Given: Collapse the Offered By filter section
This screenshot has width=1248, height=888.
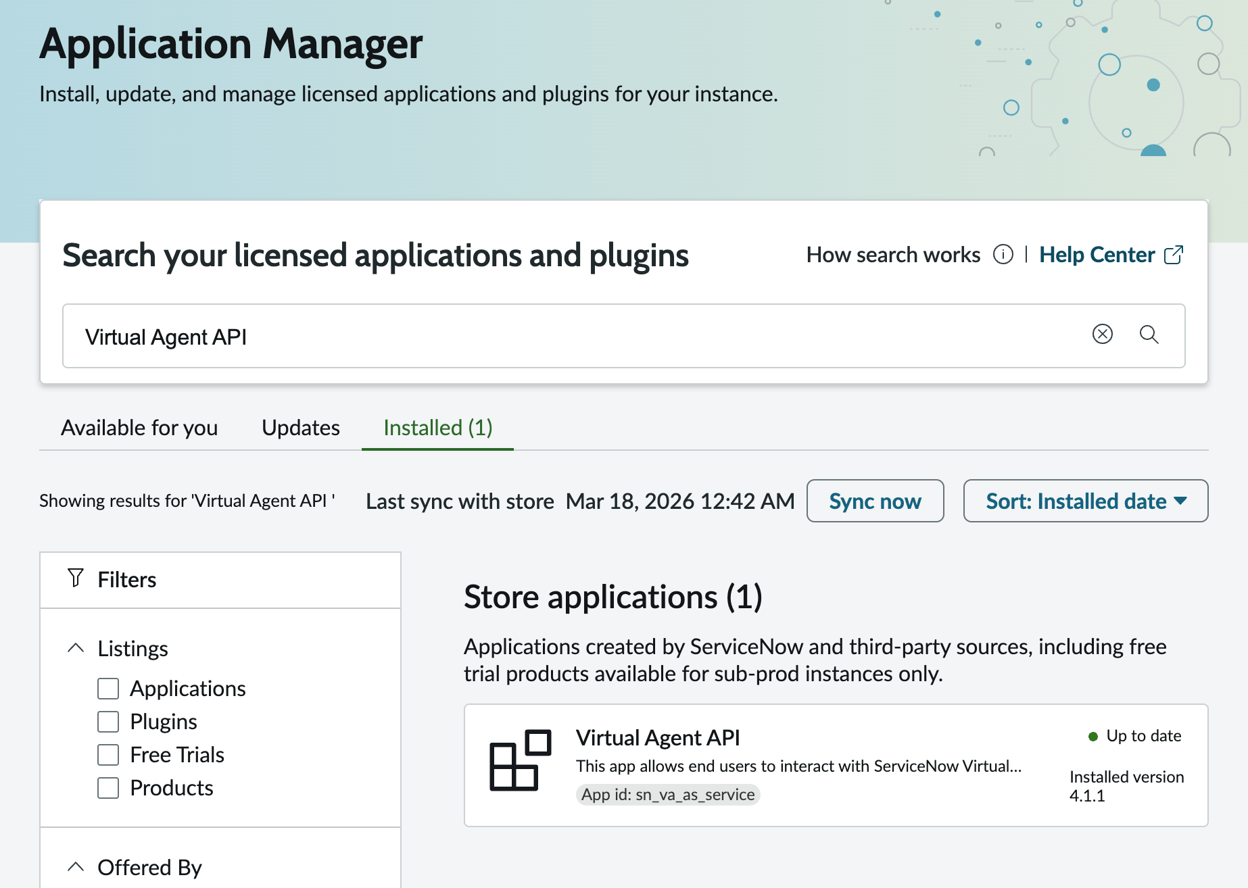Looking at the screenshot, I should point(76,866).
